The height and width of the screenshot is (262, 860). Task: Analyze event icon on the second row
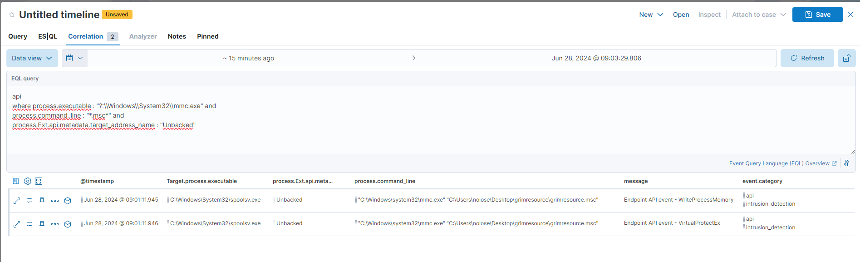68,224
